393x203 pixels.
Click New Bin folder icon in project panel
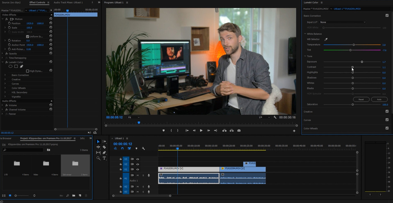click(74, 196)
